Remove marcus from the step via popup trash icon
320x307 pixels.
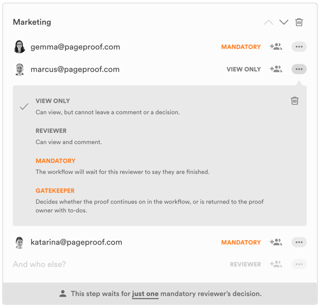point(294,101)
